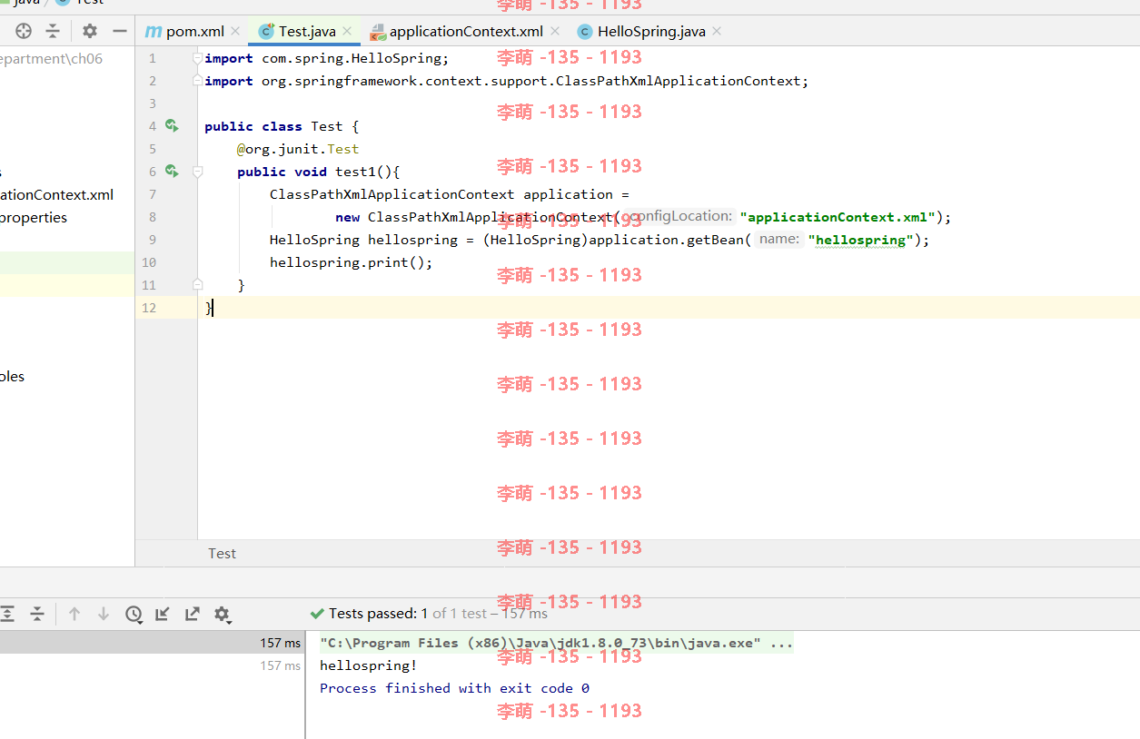
Task: Click the locate-current-file target icon in project panel
Action: 24,31
